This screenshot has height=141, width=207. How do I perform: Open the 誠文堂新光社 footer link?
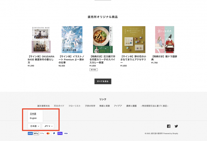43,106
